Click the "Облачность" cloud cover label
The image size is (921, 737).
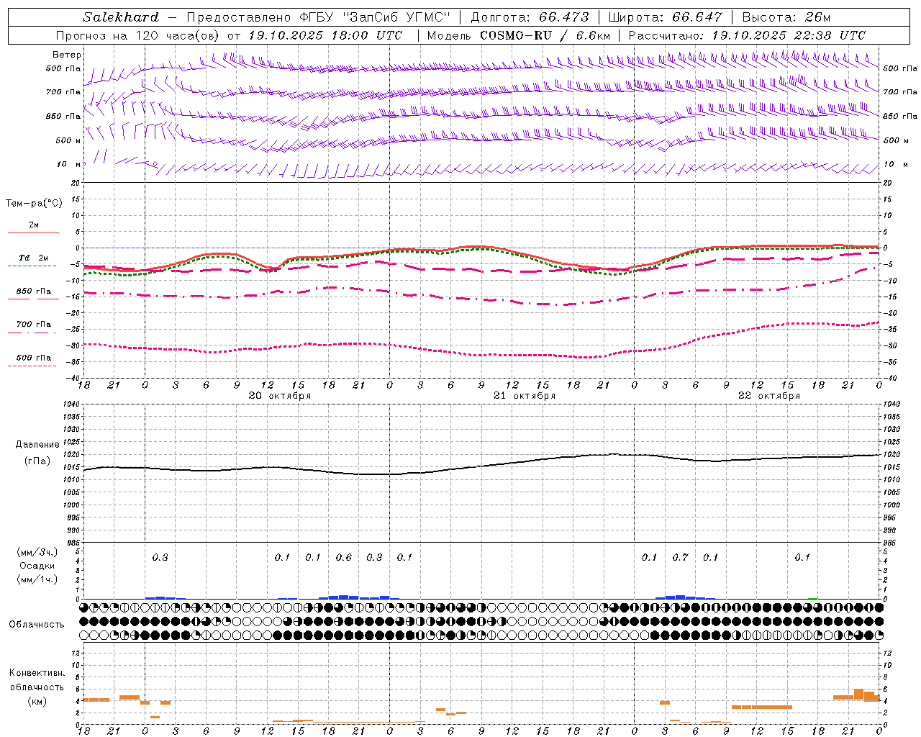coord(37,625)
